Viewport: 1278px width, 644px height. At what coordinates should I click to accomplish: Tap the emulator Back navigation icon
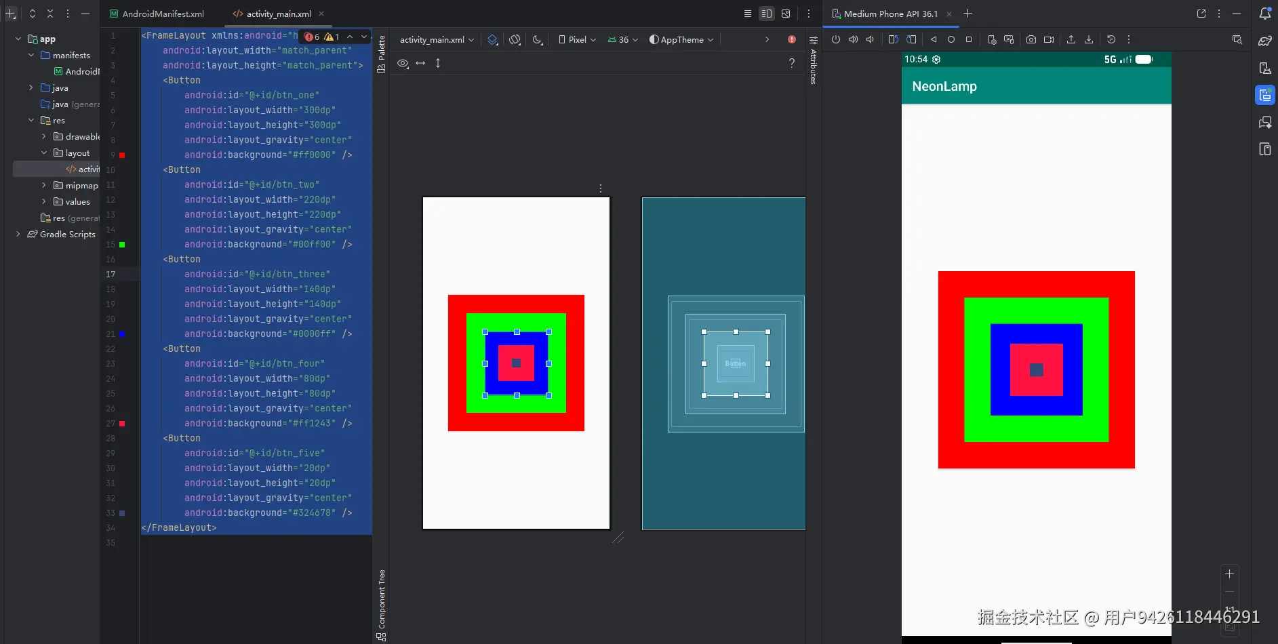(934, 39)
